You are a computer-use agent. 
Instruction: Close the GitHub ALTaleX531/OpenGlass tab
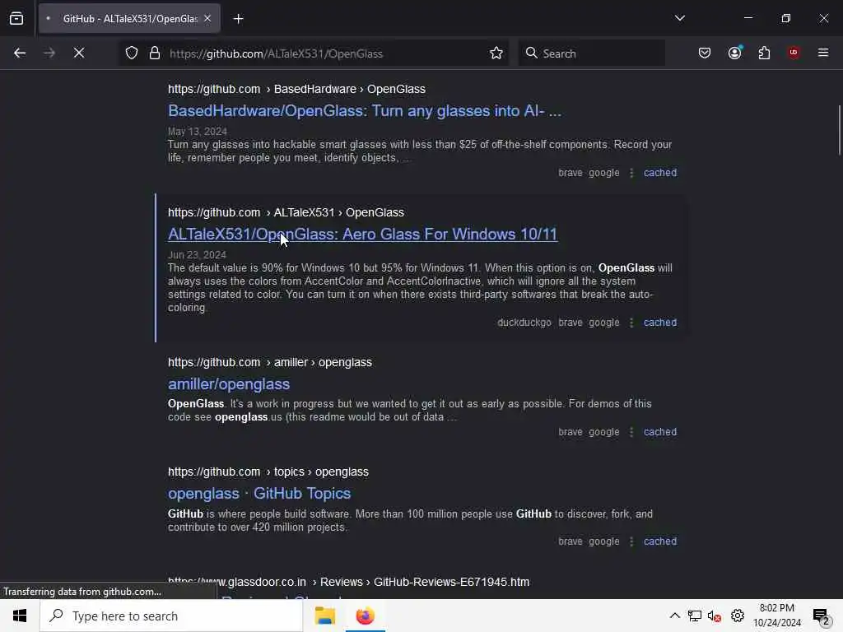click(x=207, y=19)
